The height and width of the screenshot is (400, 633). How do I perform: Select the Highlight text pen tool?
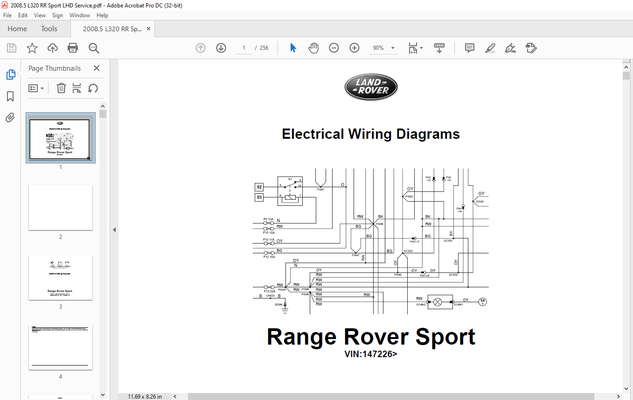(490, 48)
